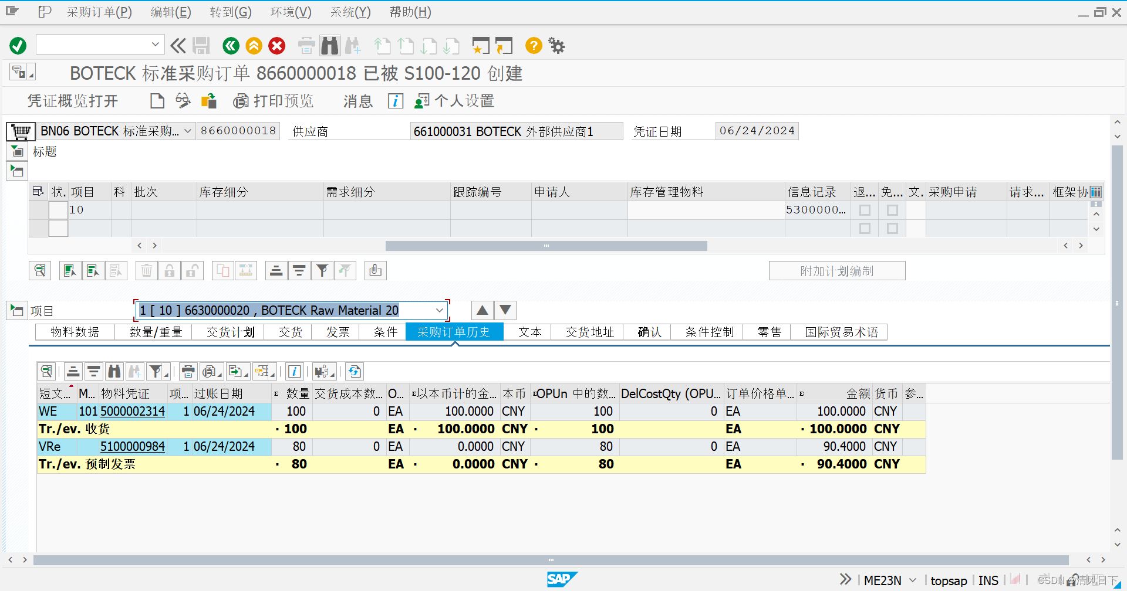
Task: Toggle the 免... checkbox in empty second row
Action: point(892,228)
